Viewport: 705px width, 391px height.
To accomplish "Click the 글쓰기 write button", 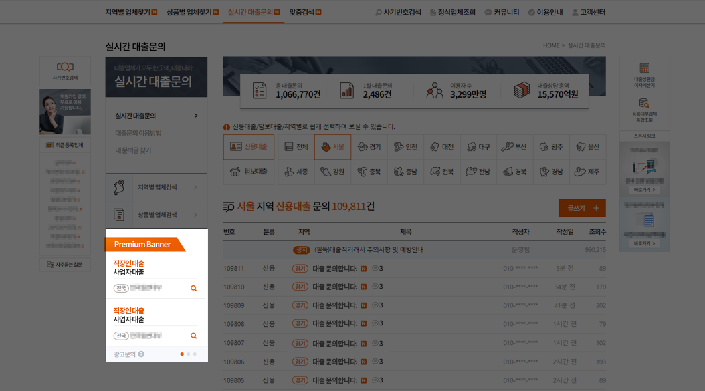I will tap(582, 208).
